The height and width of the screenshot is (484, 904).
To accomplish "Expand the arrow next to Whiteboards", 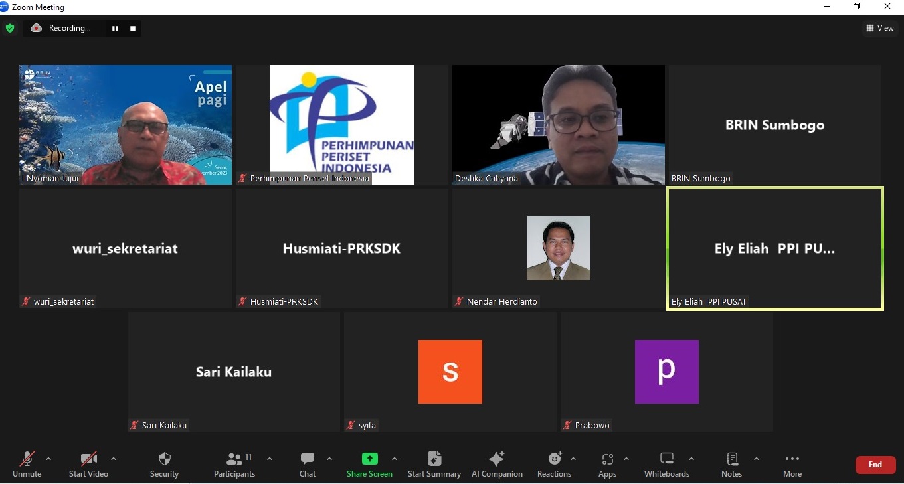I will [691, 459].
